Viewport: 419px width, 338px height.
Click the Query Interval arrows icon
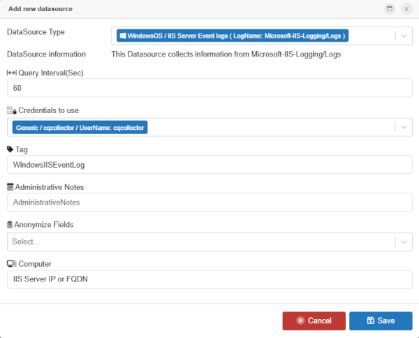tap(10, 73)
